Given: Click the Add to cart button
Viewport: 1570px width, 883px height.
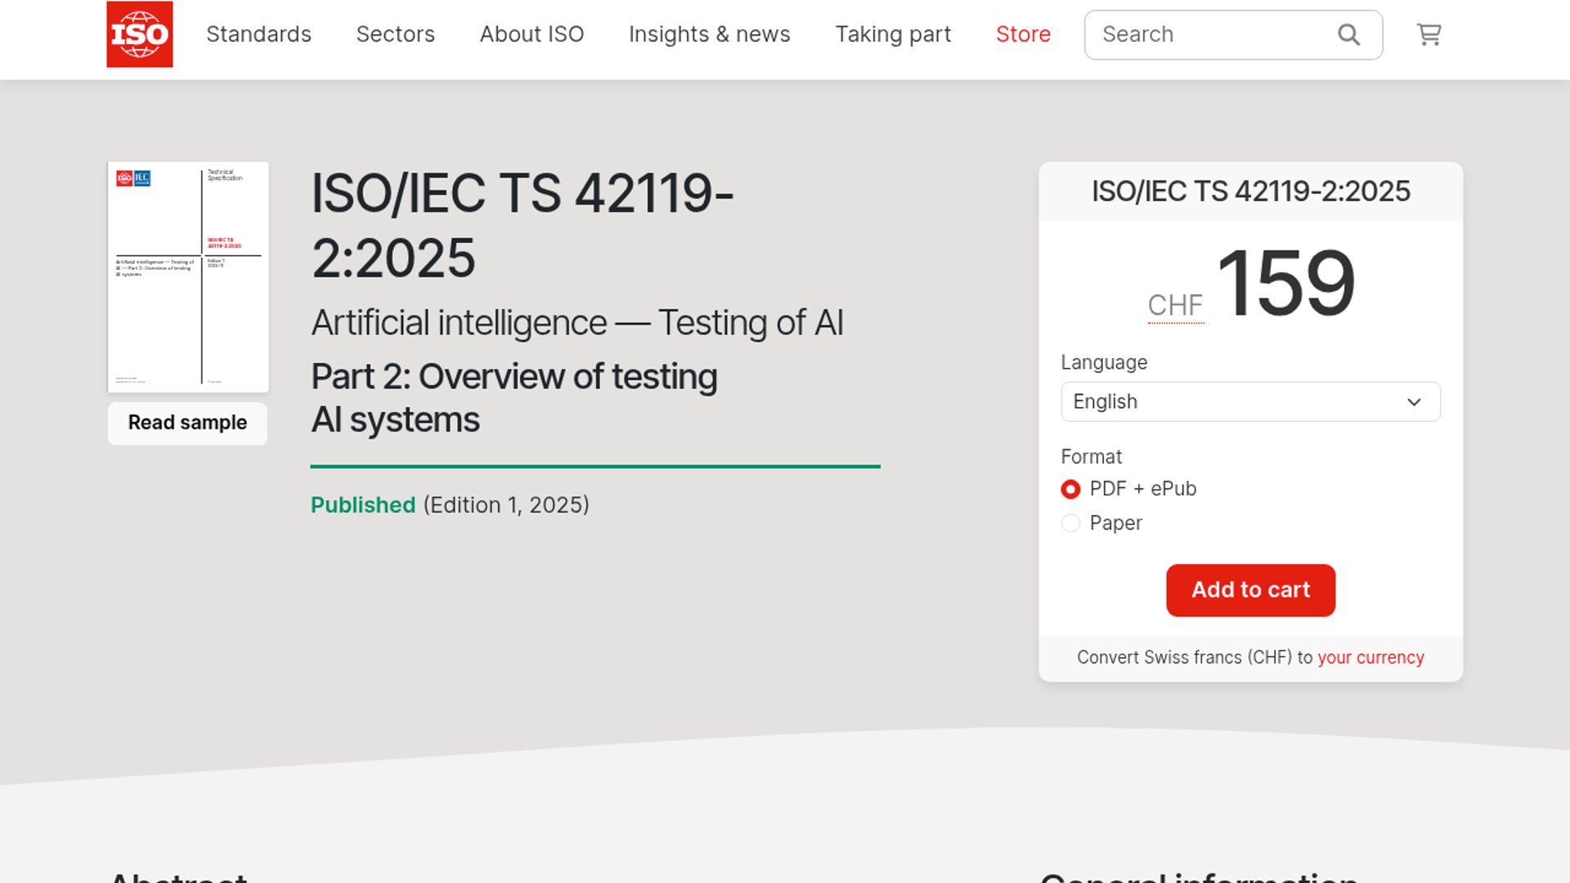Looking at the screenshot, I should pyautogui.click(x=1250, y=589).
